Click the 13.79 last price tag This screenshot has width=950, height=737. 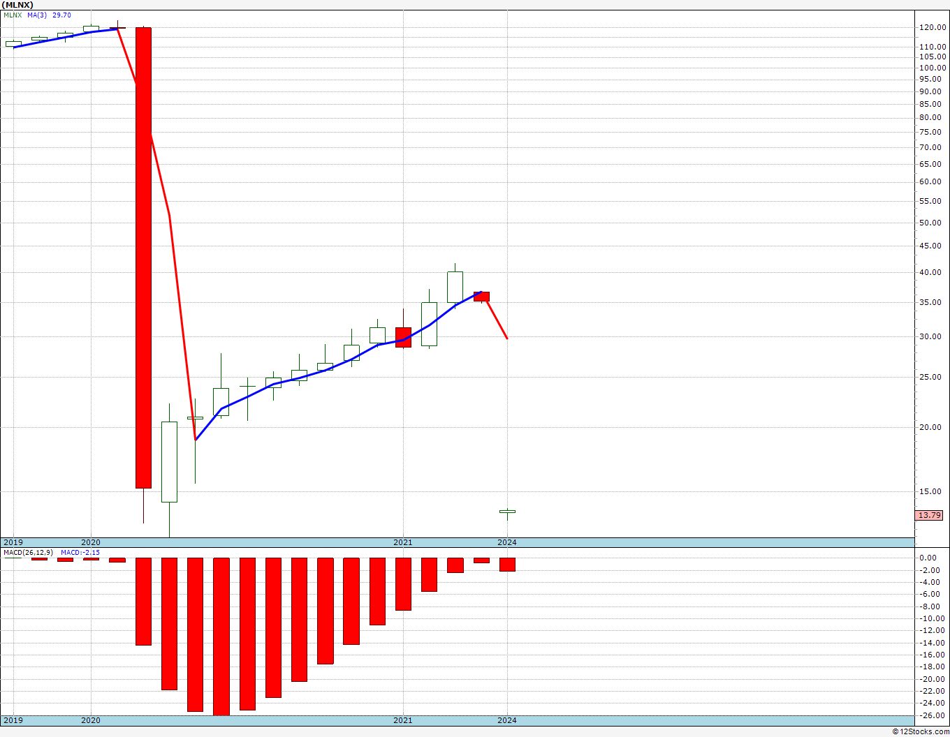tap(929, 515)
